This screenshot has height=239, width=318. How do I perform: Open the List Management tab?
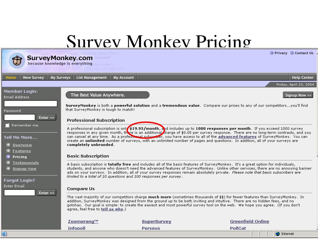point(92,77)
